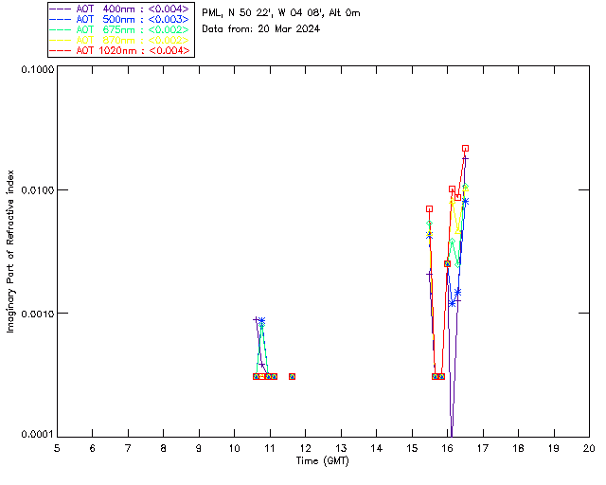Click the x-axis label 5
This screenshot has height=485, width=606.
coord(57,448)
